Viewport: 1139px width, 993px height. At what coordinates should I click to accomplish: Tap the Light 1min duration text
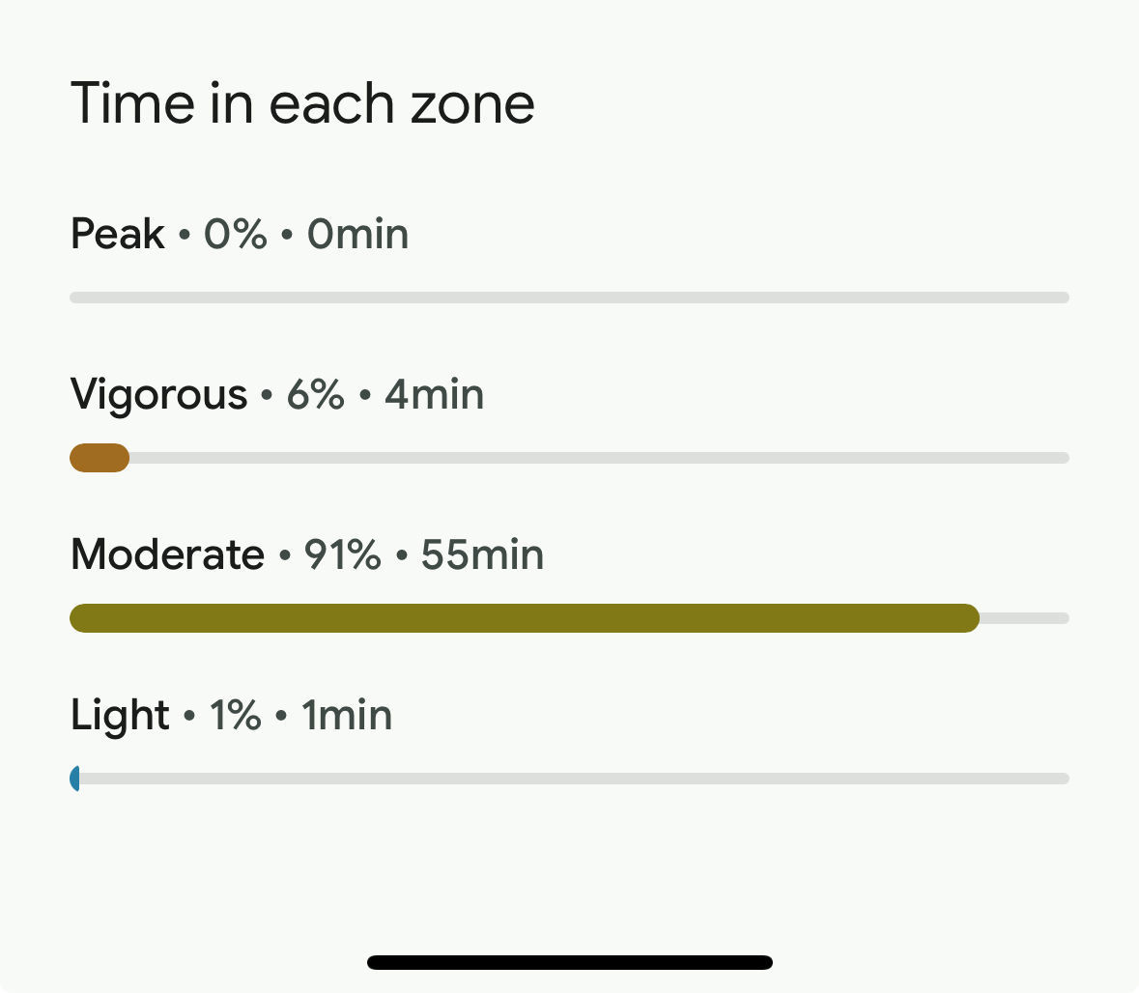(347, 715)
